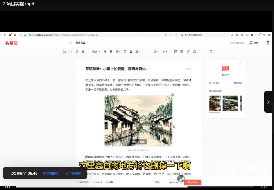
Task: Expand the font color dropdown arrow
Action: [167, 52]
